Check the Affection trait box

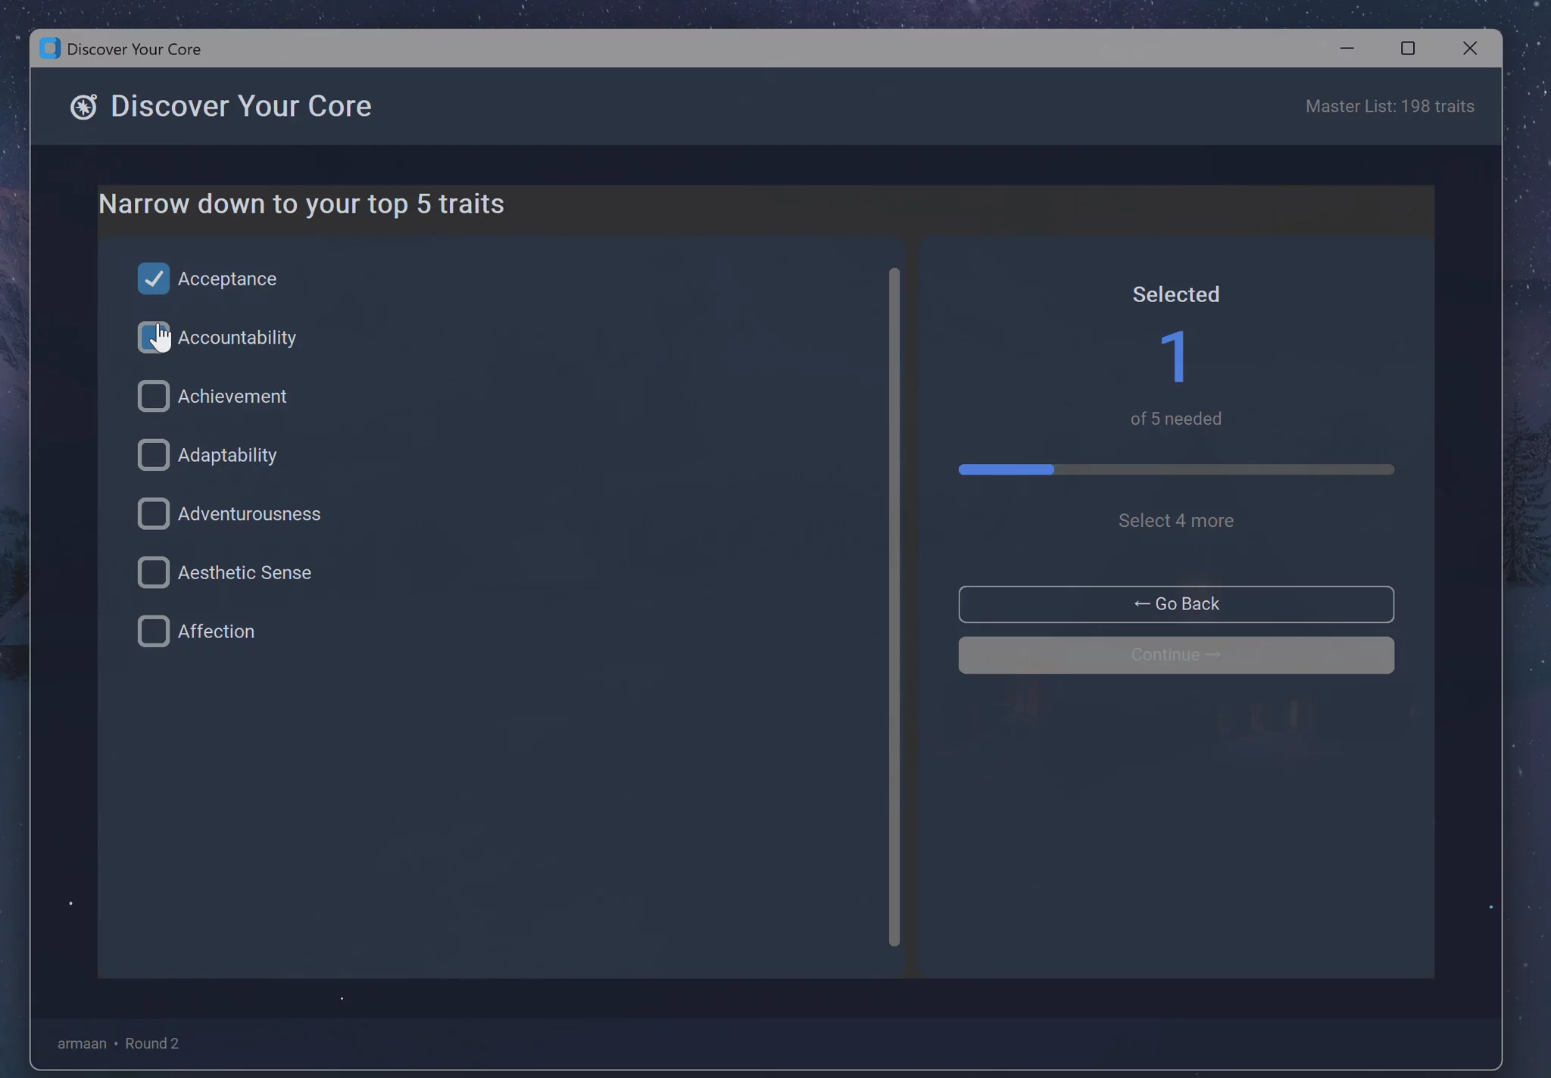(153, 631)
